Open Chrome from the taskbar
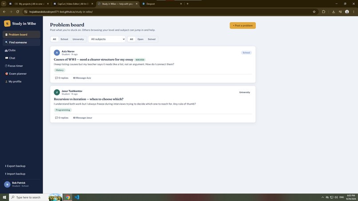The height and width of the screenshot is (201, 358). [x=68, y=197]
